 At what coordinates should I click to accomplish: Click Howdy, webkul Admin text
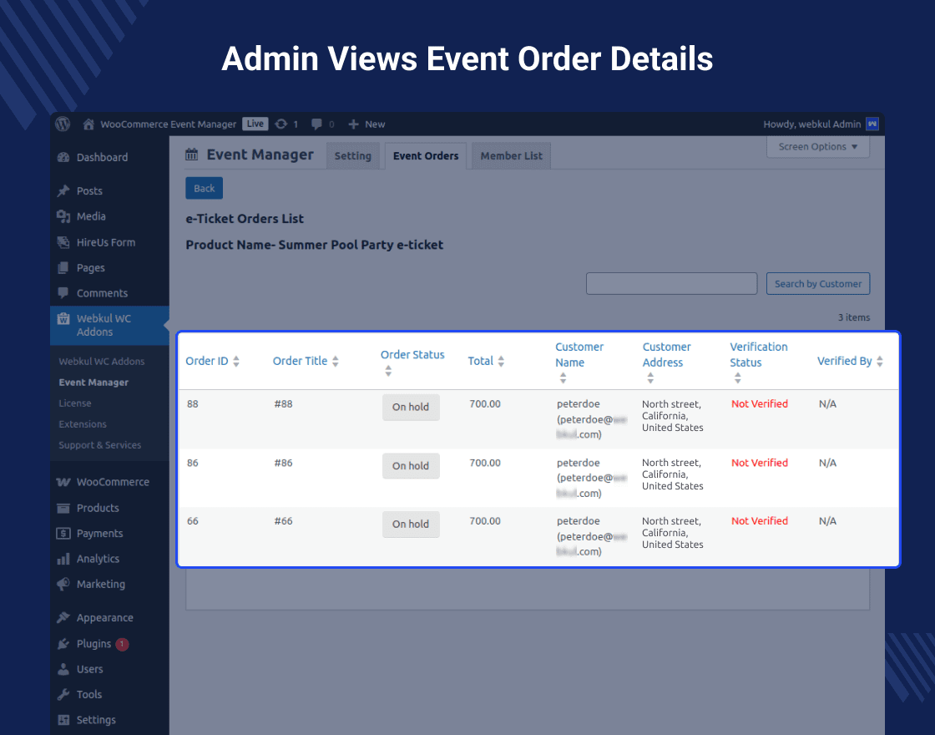[x=811, y=124]
